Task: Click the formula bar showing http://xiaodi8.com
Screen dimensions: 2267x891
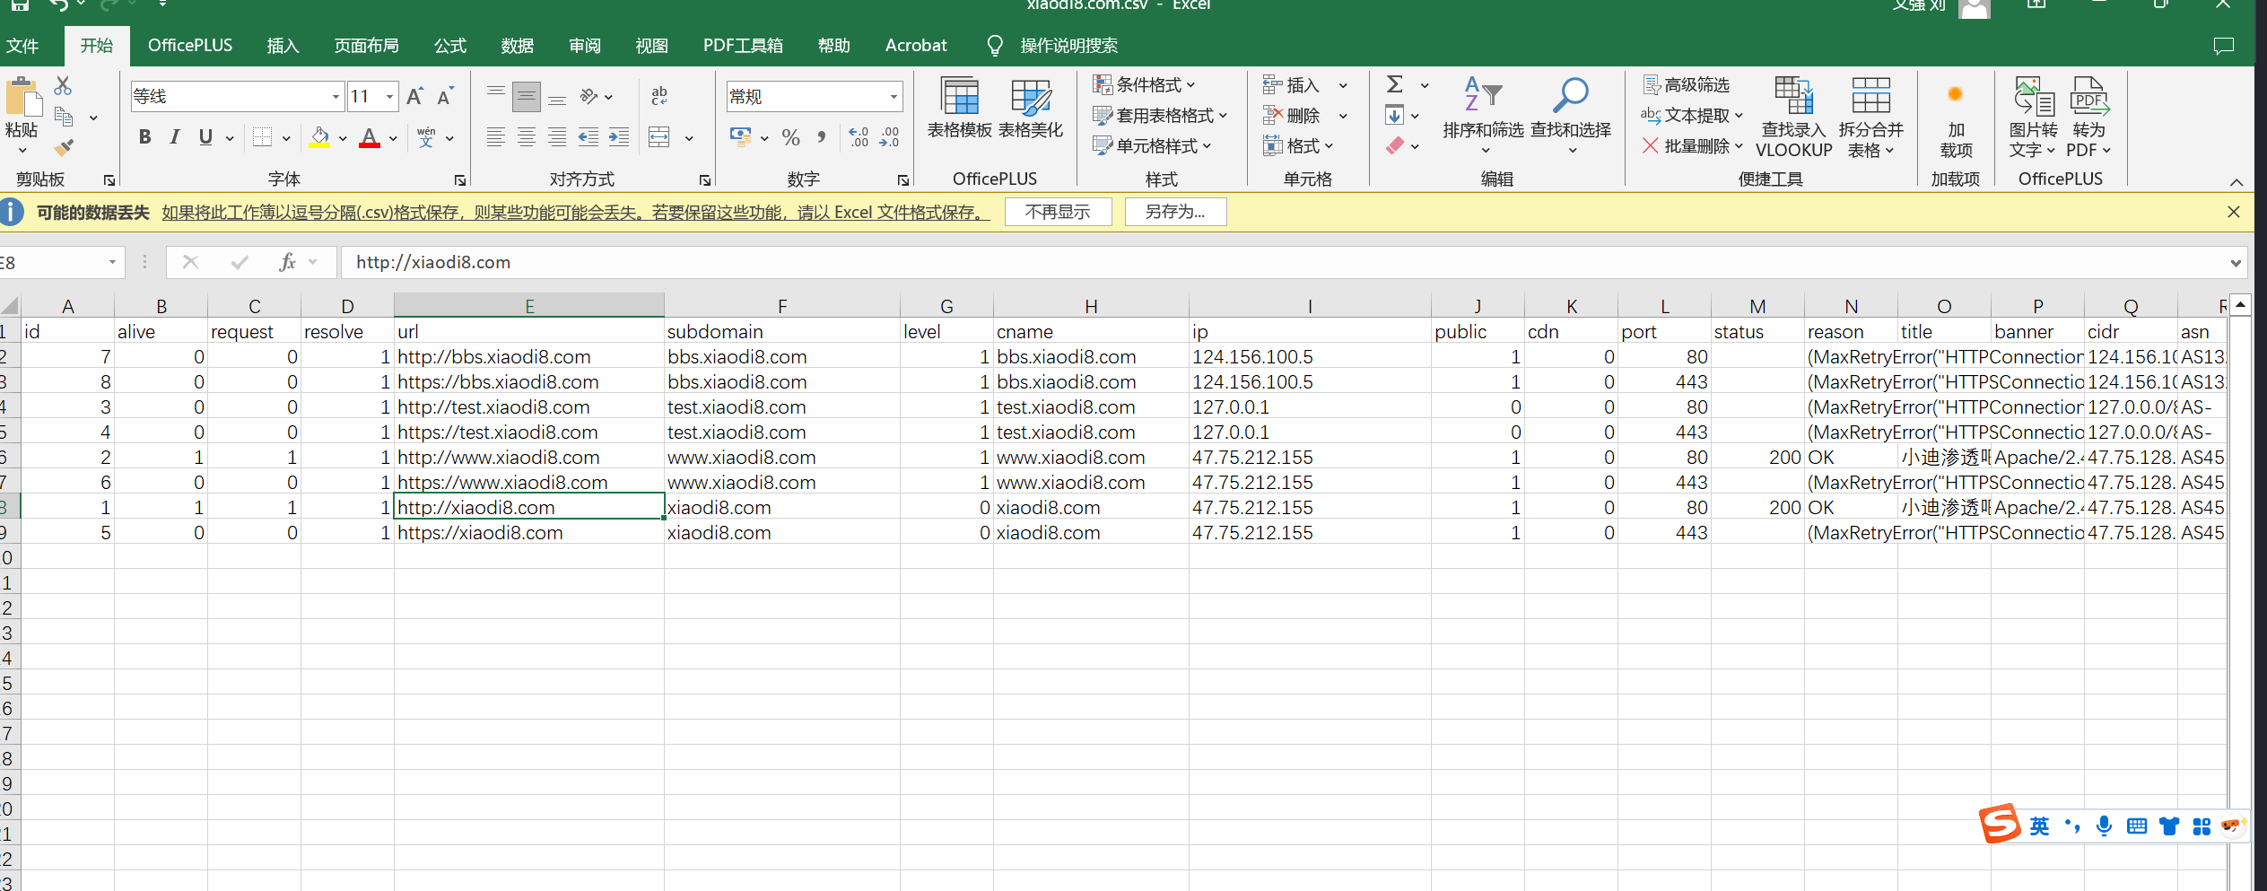Action: [x=1283, y=262]
